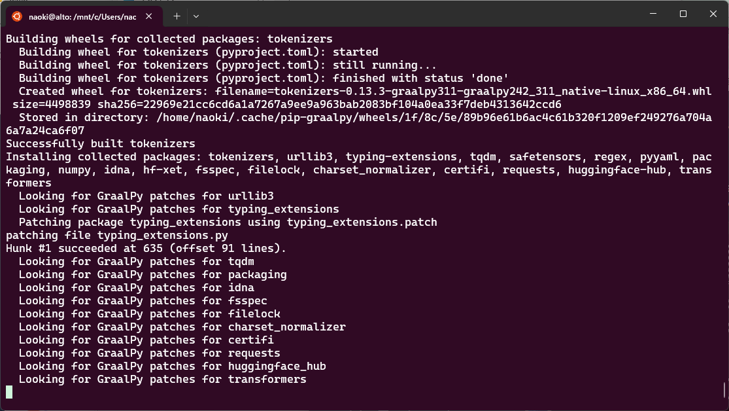
Task: Click the 'Installing collected packages' line
Action: click(358, 156)
